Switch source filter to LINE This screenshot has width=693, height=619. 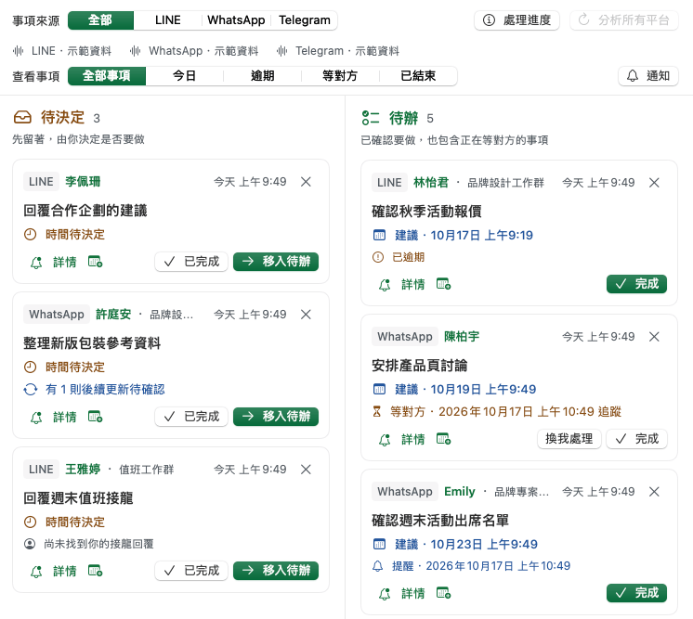tap(167, 20)
